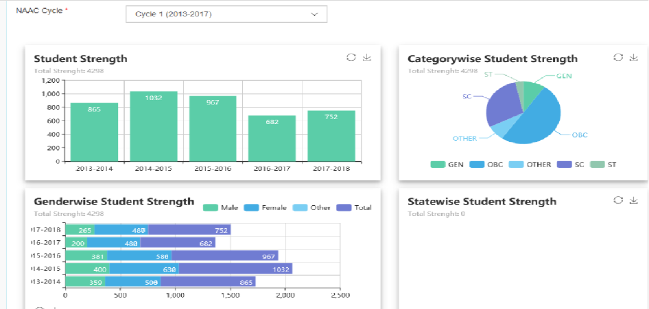649x309 pixels.
Task: Toggle the SC legend in pie chart
Action: coord(571,165)
